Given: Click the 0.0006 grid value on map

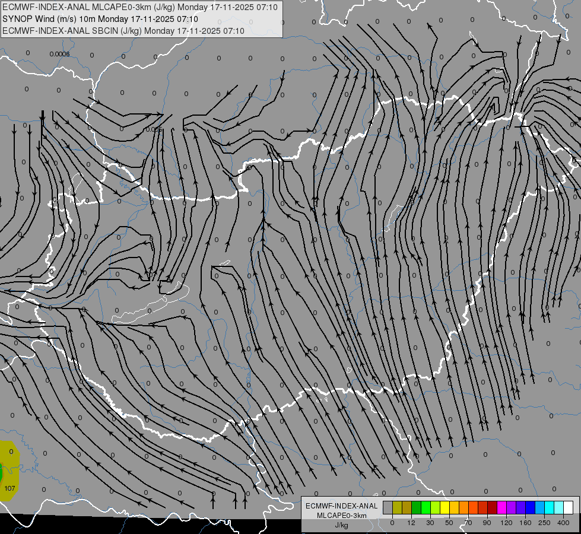Looking at the screenshot, I should click(59, 54).
